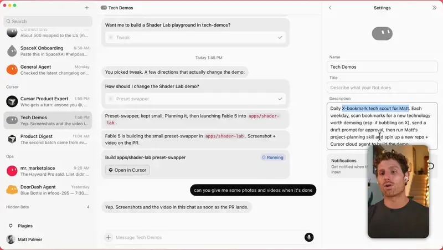
Task: Click the Product Digest cube avatar
Action: 12,139
